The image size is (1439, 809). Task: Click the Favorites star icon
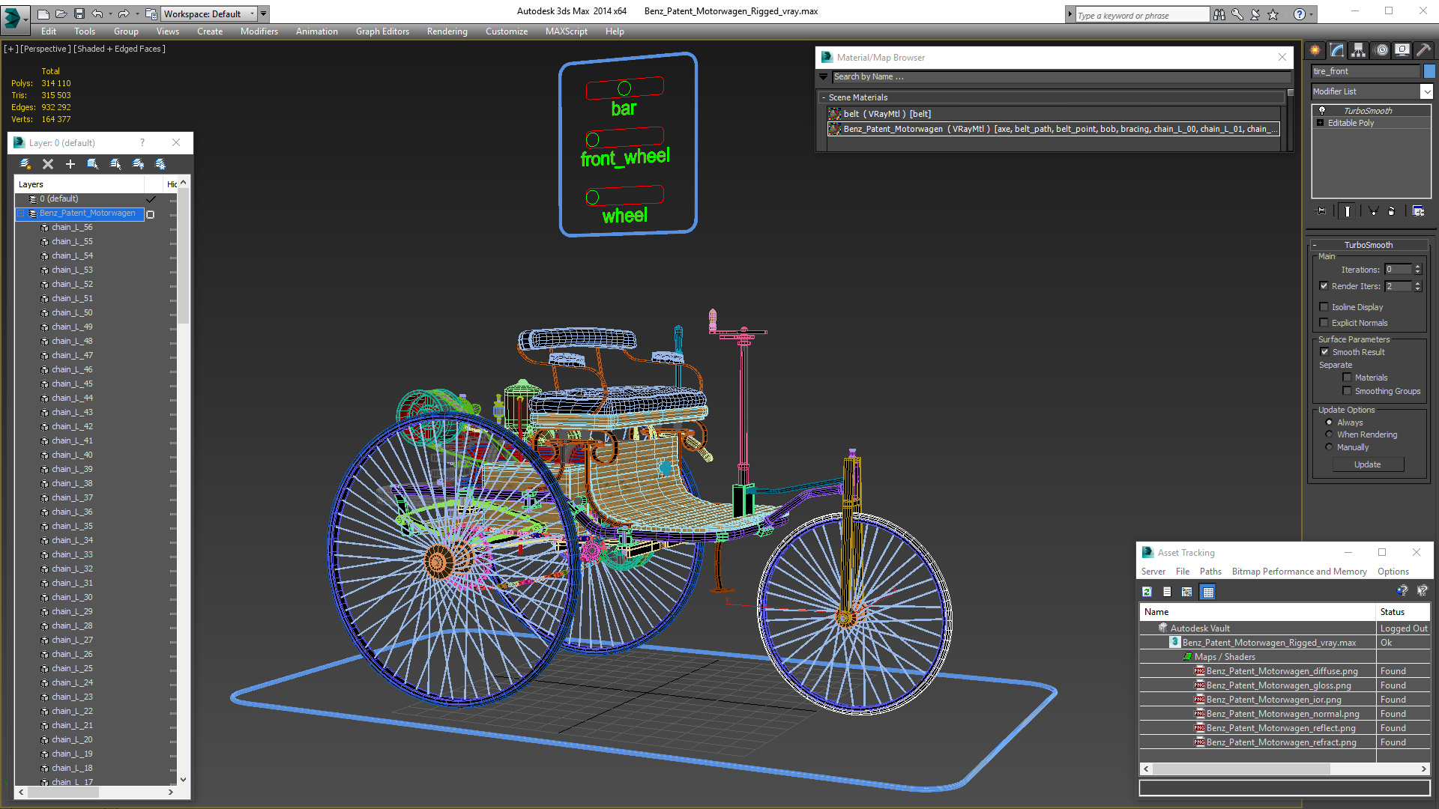(x=1273, y=14)
